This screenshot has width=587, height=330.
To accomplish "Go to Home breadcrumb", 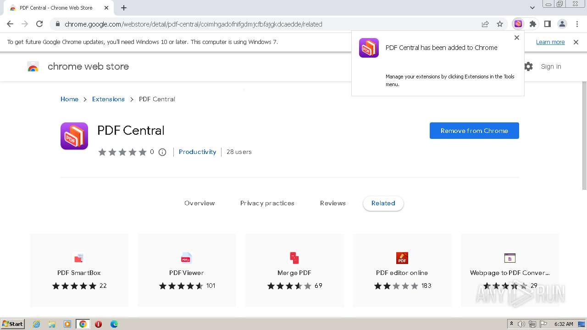I will 69,99.
